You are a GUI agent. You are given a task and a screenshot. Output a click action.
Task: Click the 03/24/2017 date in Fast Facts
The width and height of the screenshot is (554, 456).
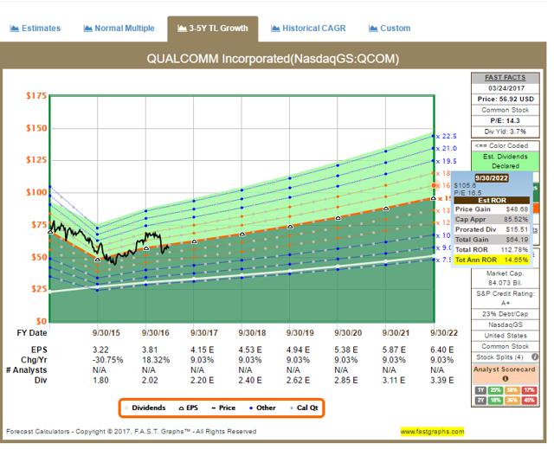click(506, 88)
